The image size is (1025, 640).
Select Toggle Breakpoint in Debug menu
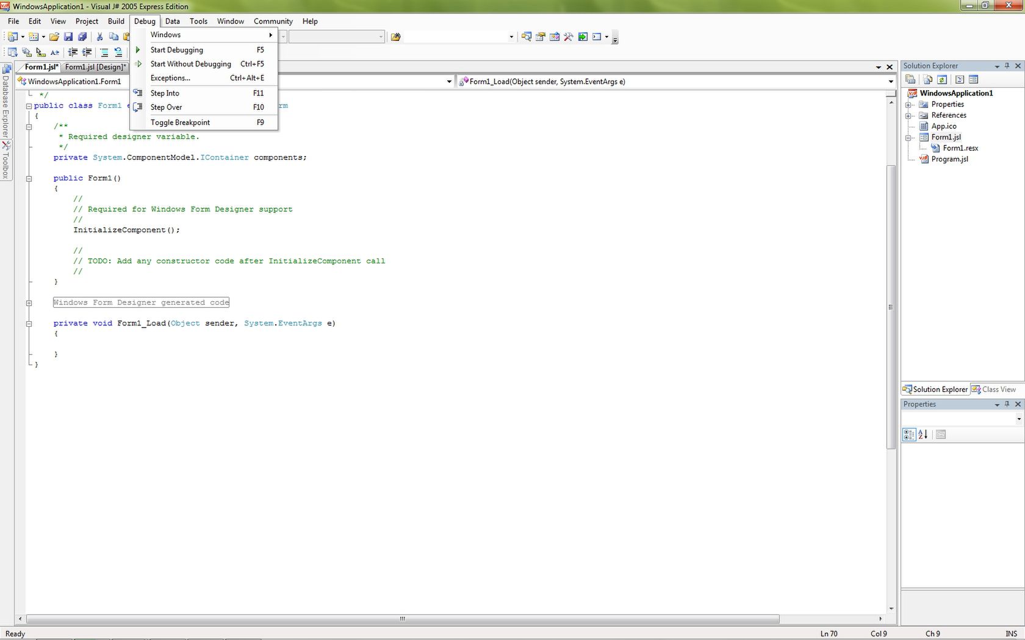click(204, 123)
